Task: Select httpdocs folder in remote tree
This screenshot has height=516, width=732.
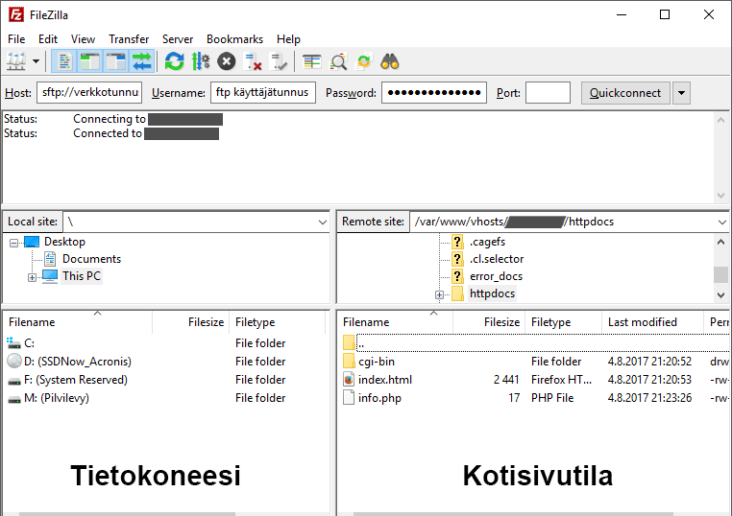Action: (492, 293)
